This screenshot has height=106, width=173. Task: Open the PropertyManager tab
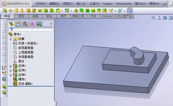tap(18, 24)
